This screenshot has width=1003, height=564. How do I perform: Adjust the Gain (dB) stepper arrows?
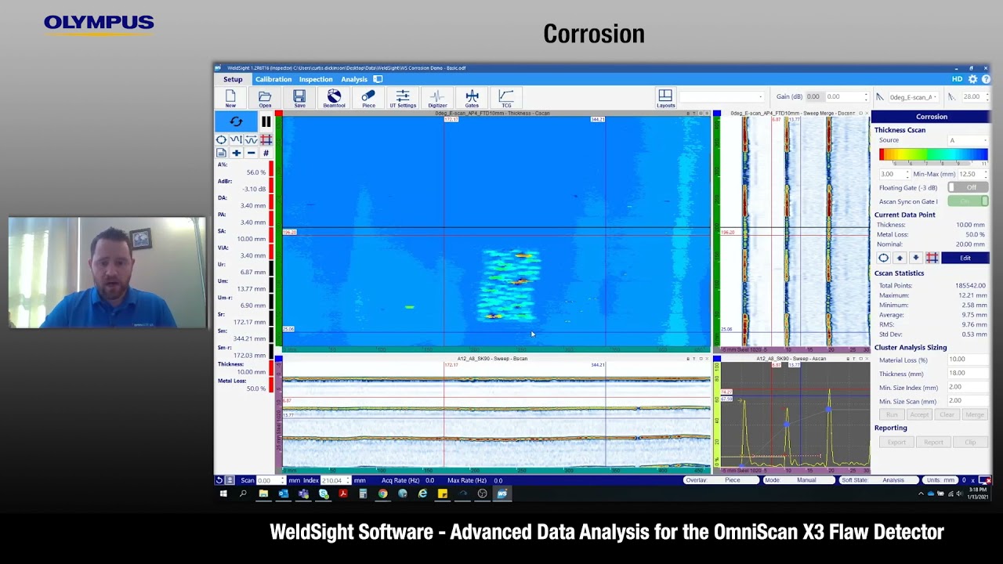(x=866, y=96)
